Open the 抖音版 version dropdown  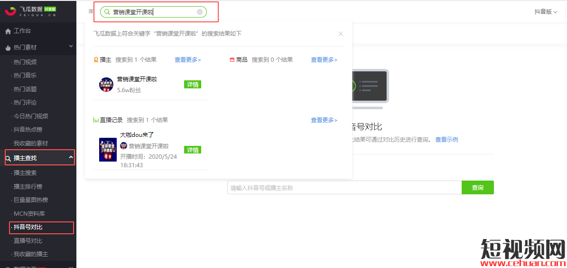[546, 12]
